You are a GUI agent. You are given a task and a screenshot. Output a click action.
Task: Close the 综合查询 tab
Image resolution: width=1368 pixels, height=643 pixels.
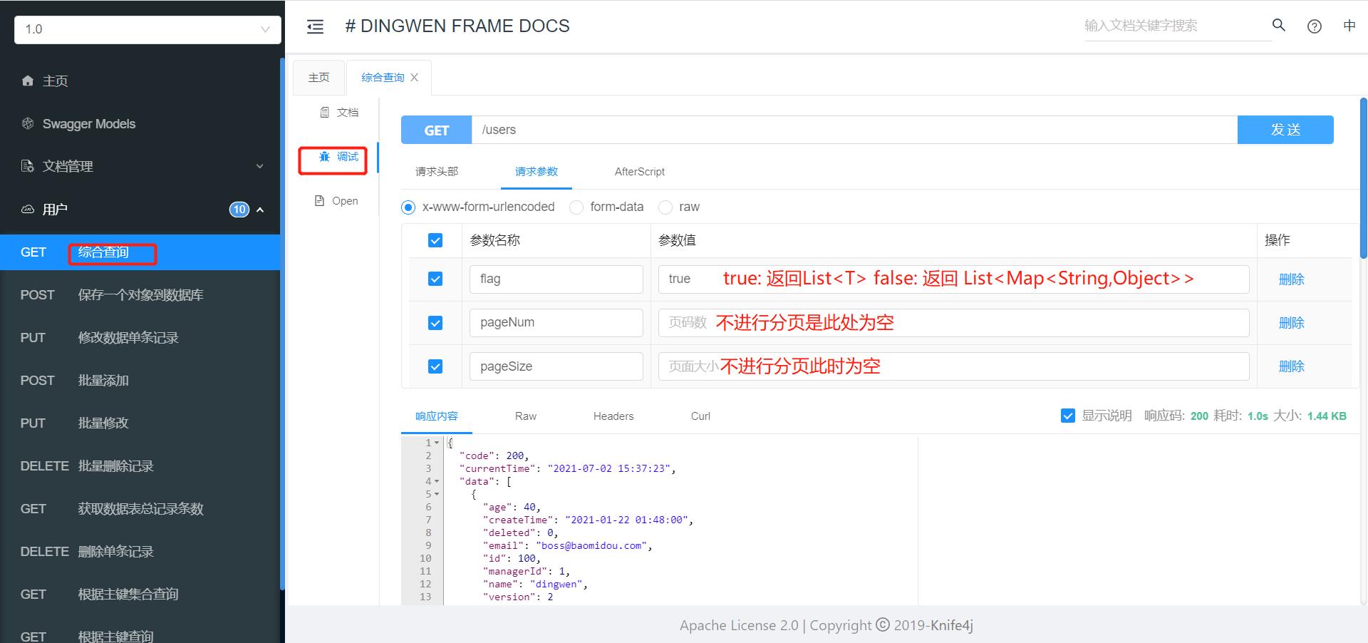click(414, 77)
